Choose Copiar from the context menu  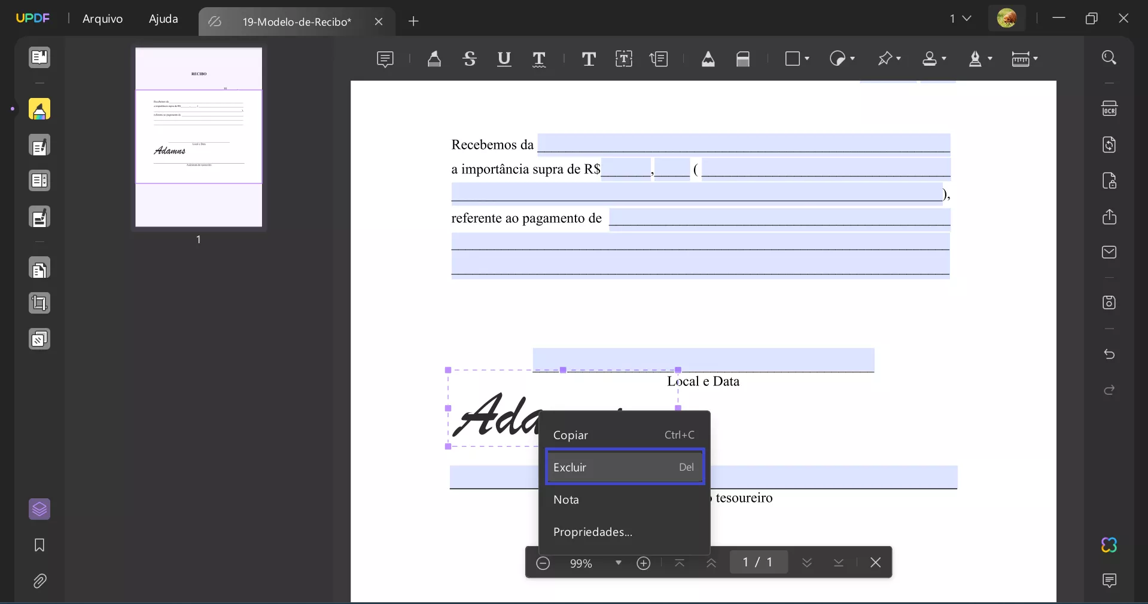coord(624,435)
